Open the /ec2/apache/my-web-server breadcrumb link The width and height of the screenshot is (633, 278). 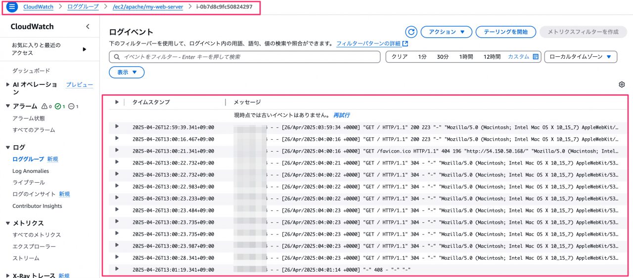[147, 7]
